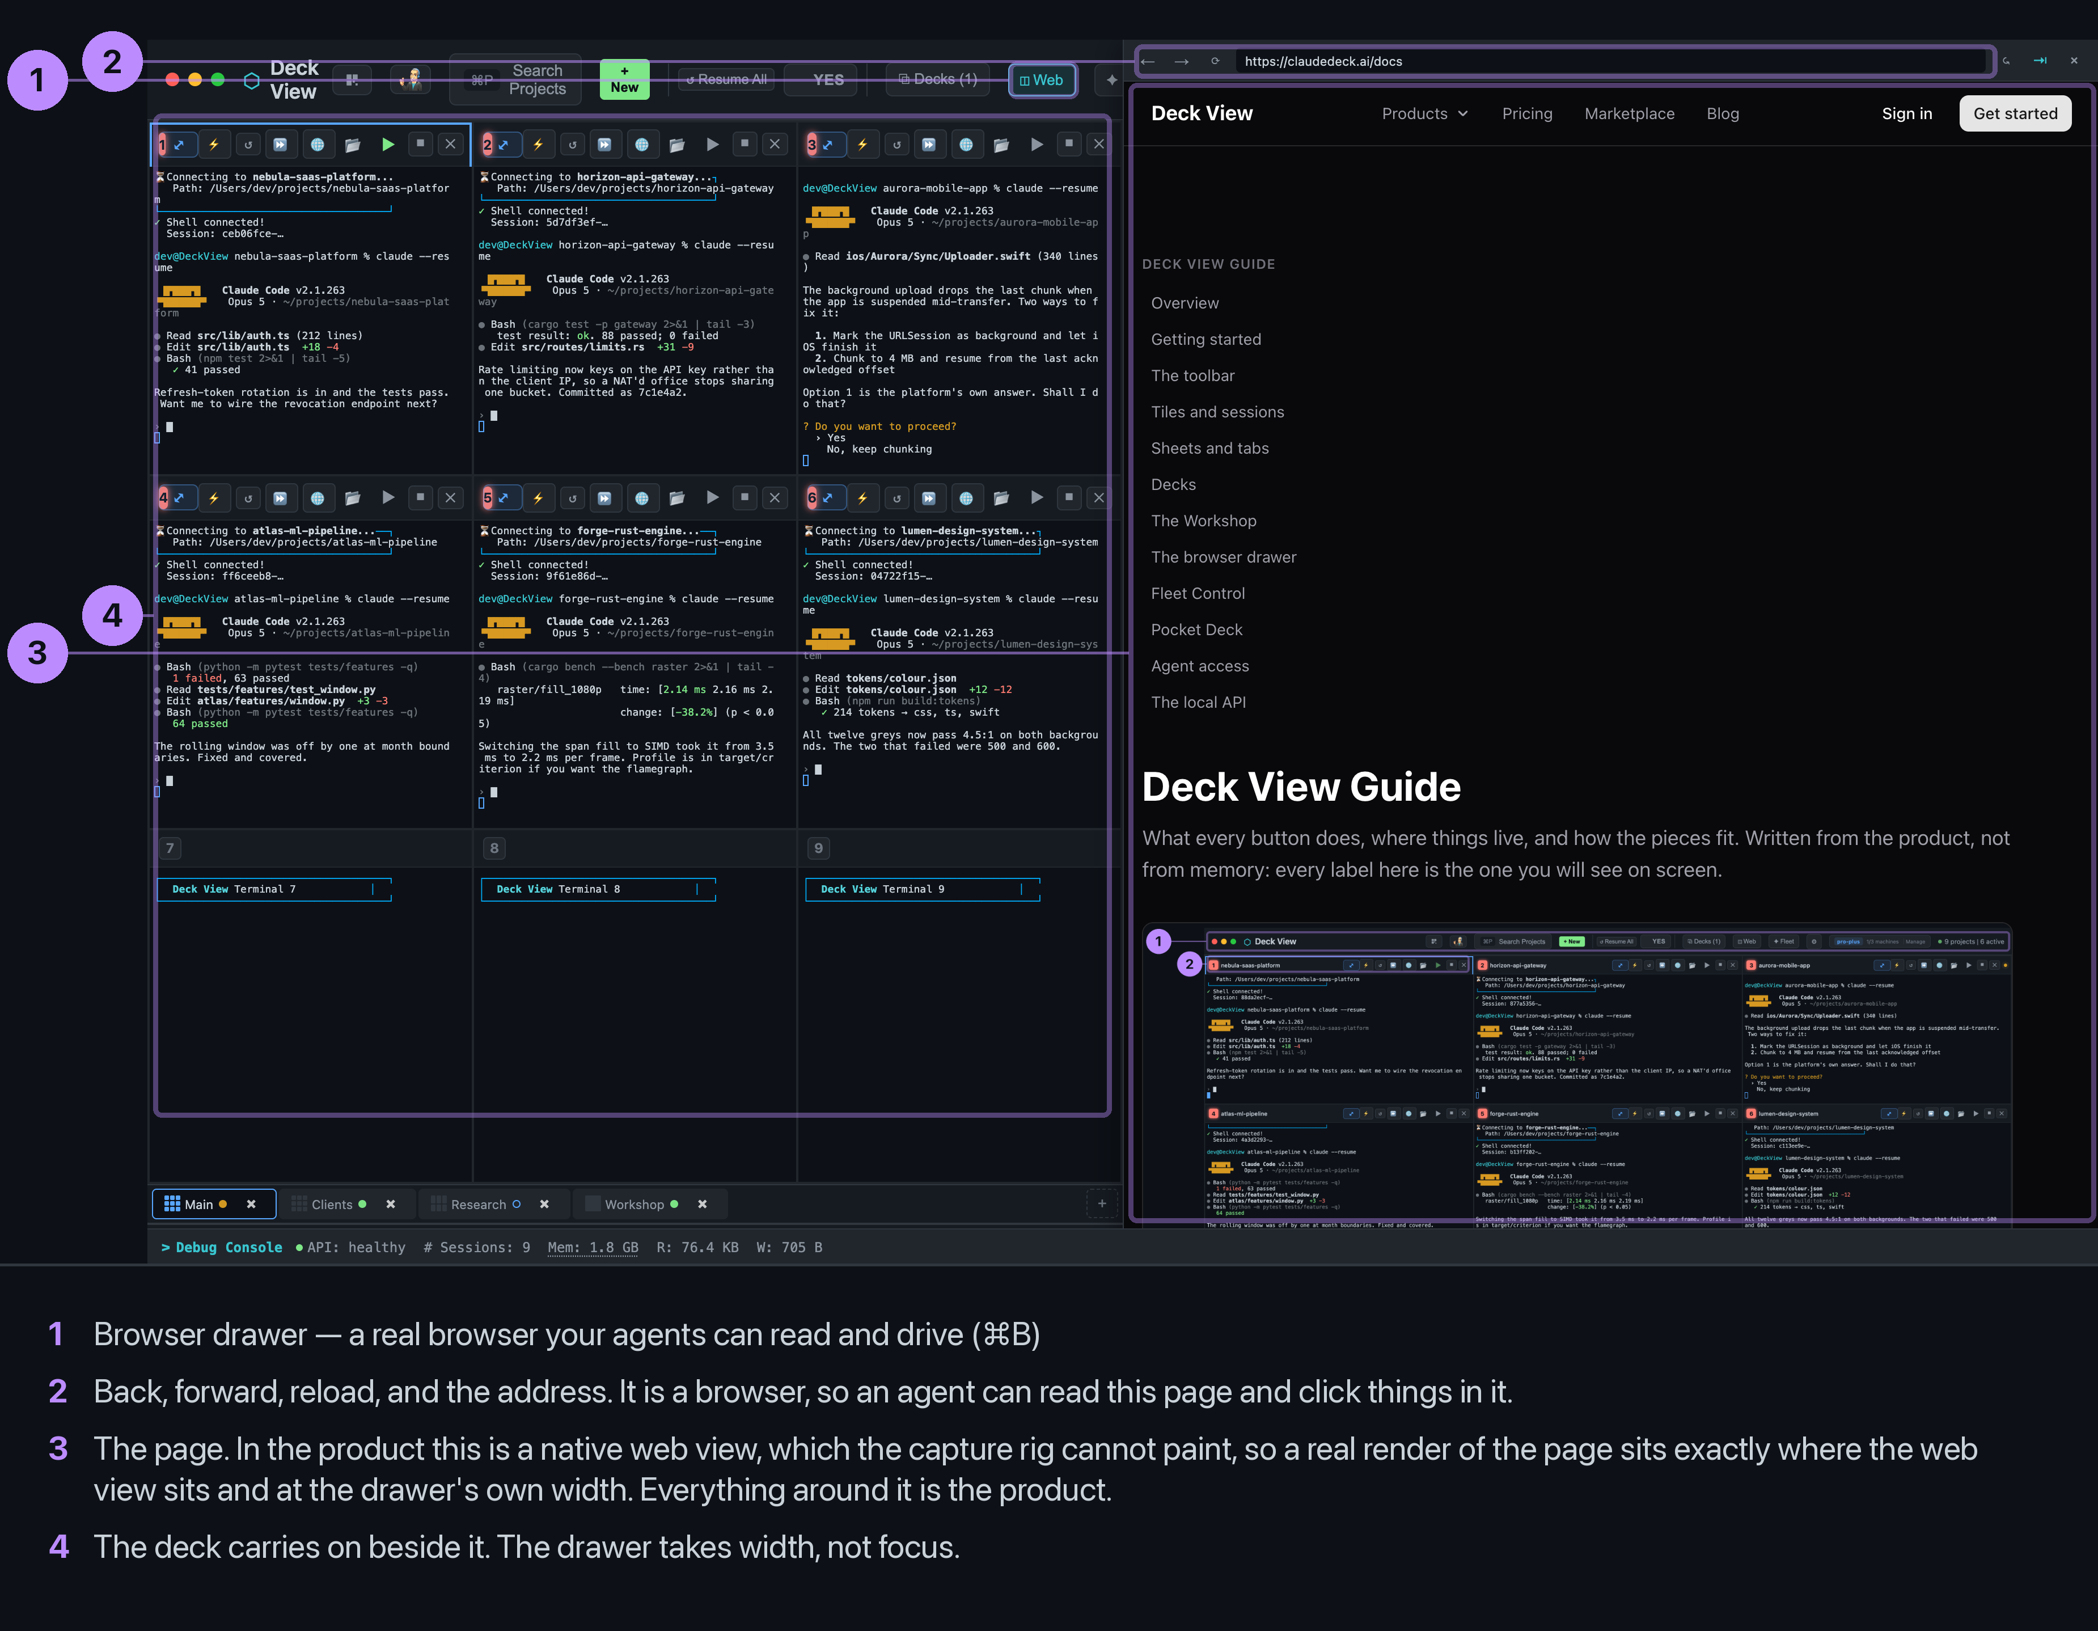Image resolution: width=2098 pixels, height=1631 pixels.
Task: Reload the browser drawer page
Action: click(1215, 61)
